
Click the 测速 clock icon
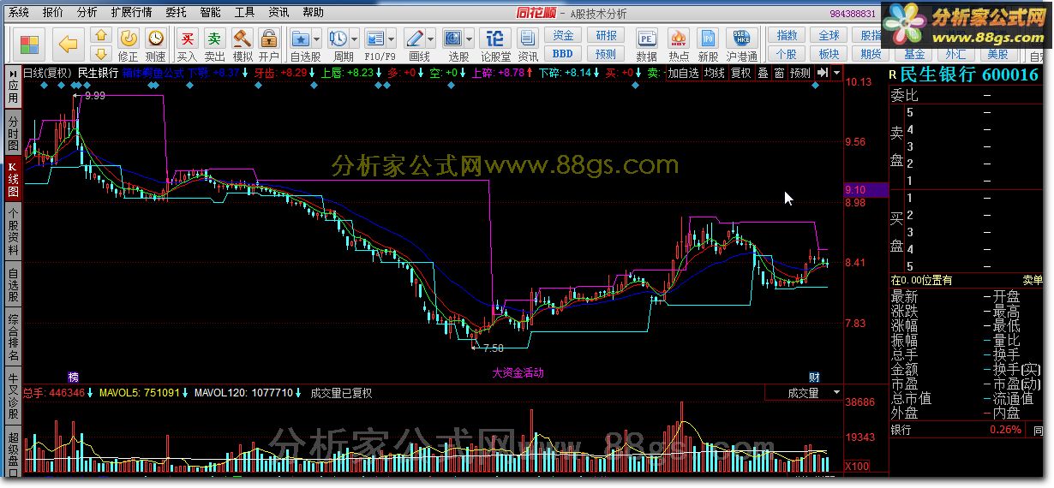pos(156,39)
